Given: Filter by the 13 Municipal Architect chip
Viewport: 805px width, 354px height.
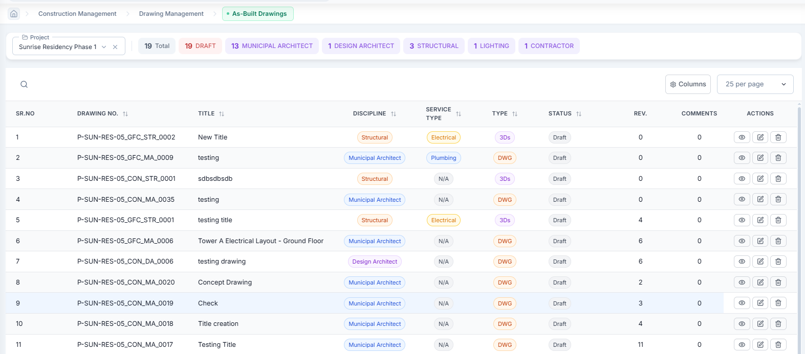Looking at the screenshot, I should tap(272, 46).
